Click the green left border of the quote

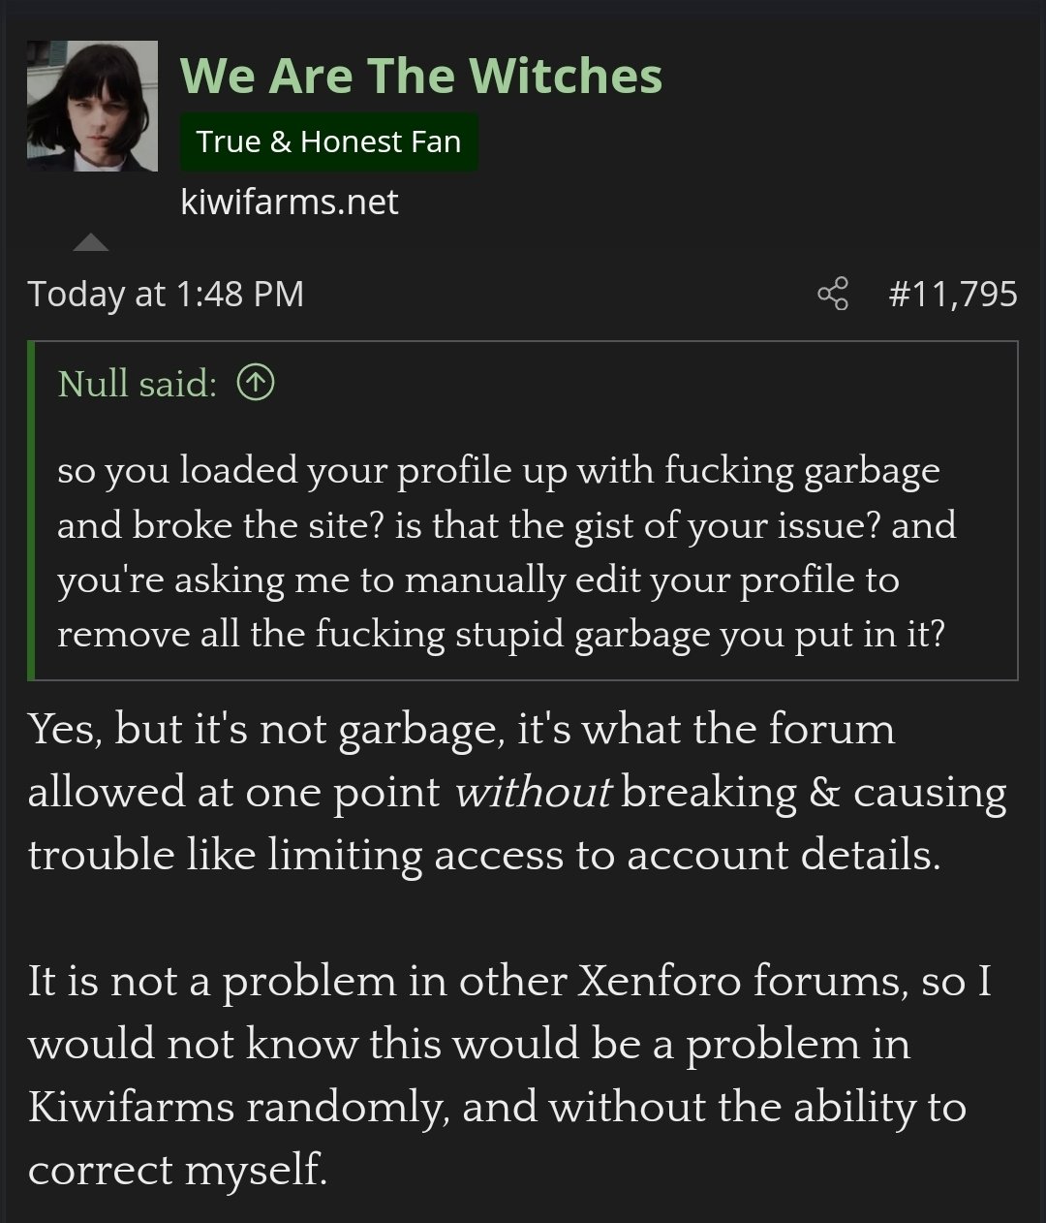tap(31, 511)
